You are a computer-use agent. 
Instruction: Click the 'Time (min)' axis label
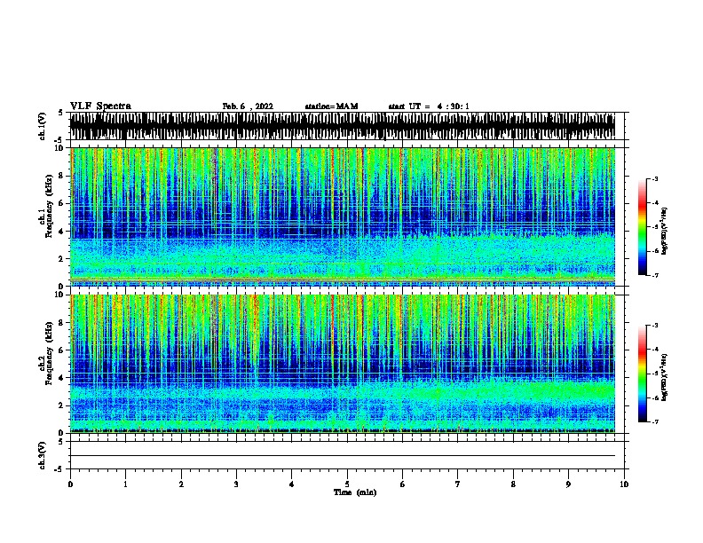coord(355,492)
